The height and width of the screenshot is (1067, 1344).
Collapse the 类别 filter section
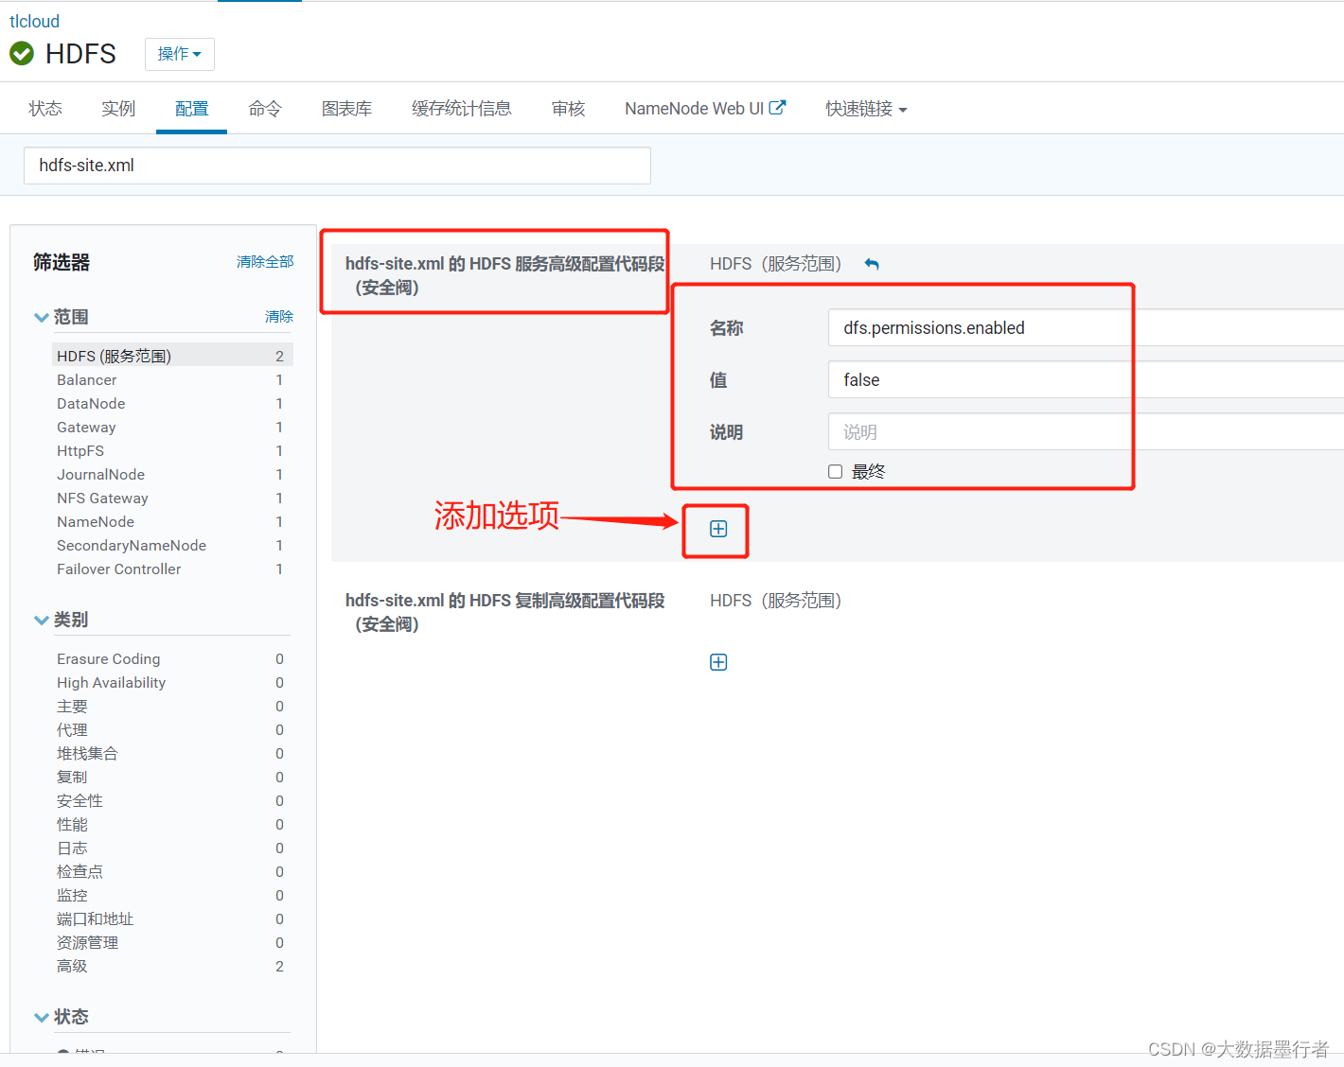click(x=41, y=620)
